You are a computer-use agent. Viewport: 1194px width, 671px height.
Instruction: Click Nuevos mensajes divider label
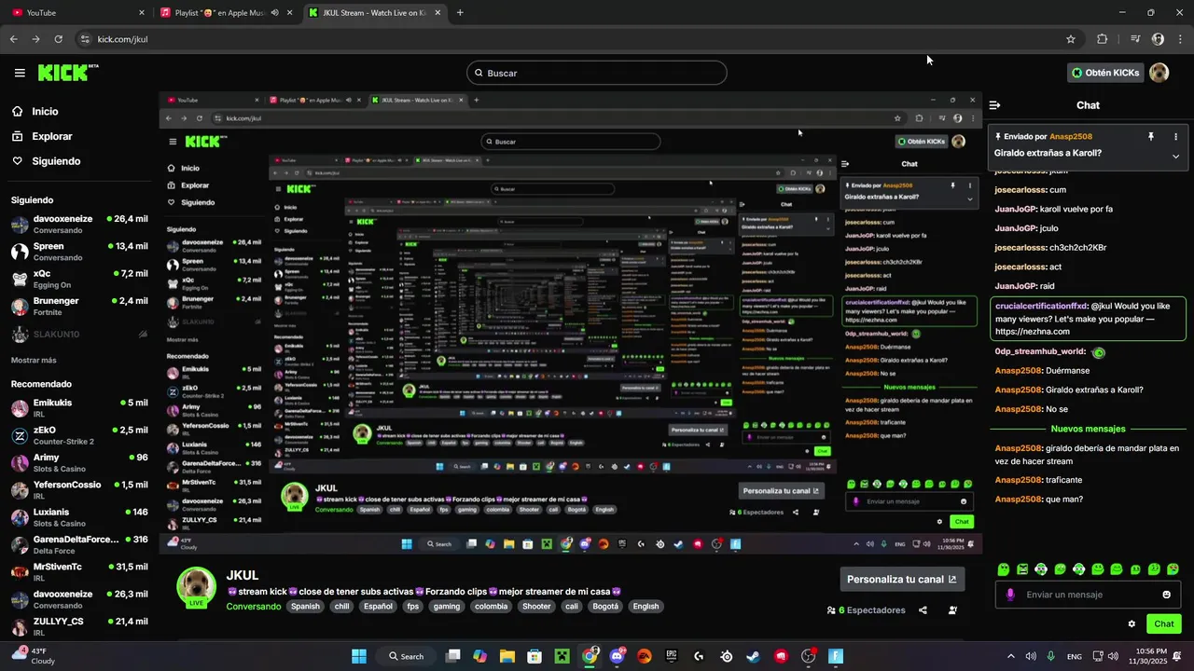coord(1088,429)
